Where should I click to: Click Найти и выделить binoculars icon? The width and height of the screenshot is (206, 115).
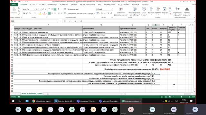[187, 9]
